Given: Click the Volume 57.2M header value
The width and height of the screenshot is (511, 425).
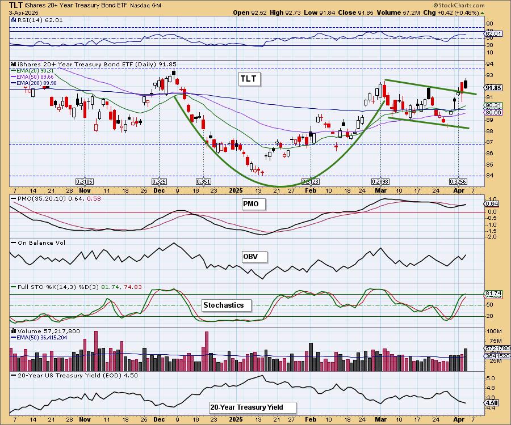Looking at the screenshot, I should point(398,12).
